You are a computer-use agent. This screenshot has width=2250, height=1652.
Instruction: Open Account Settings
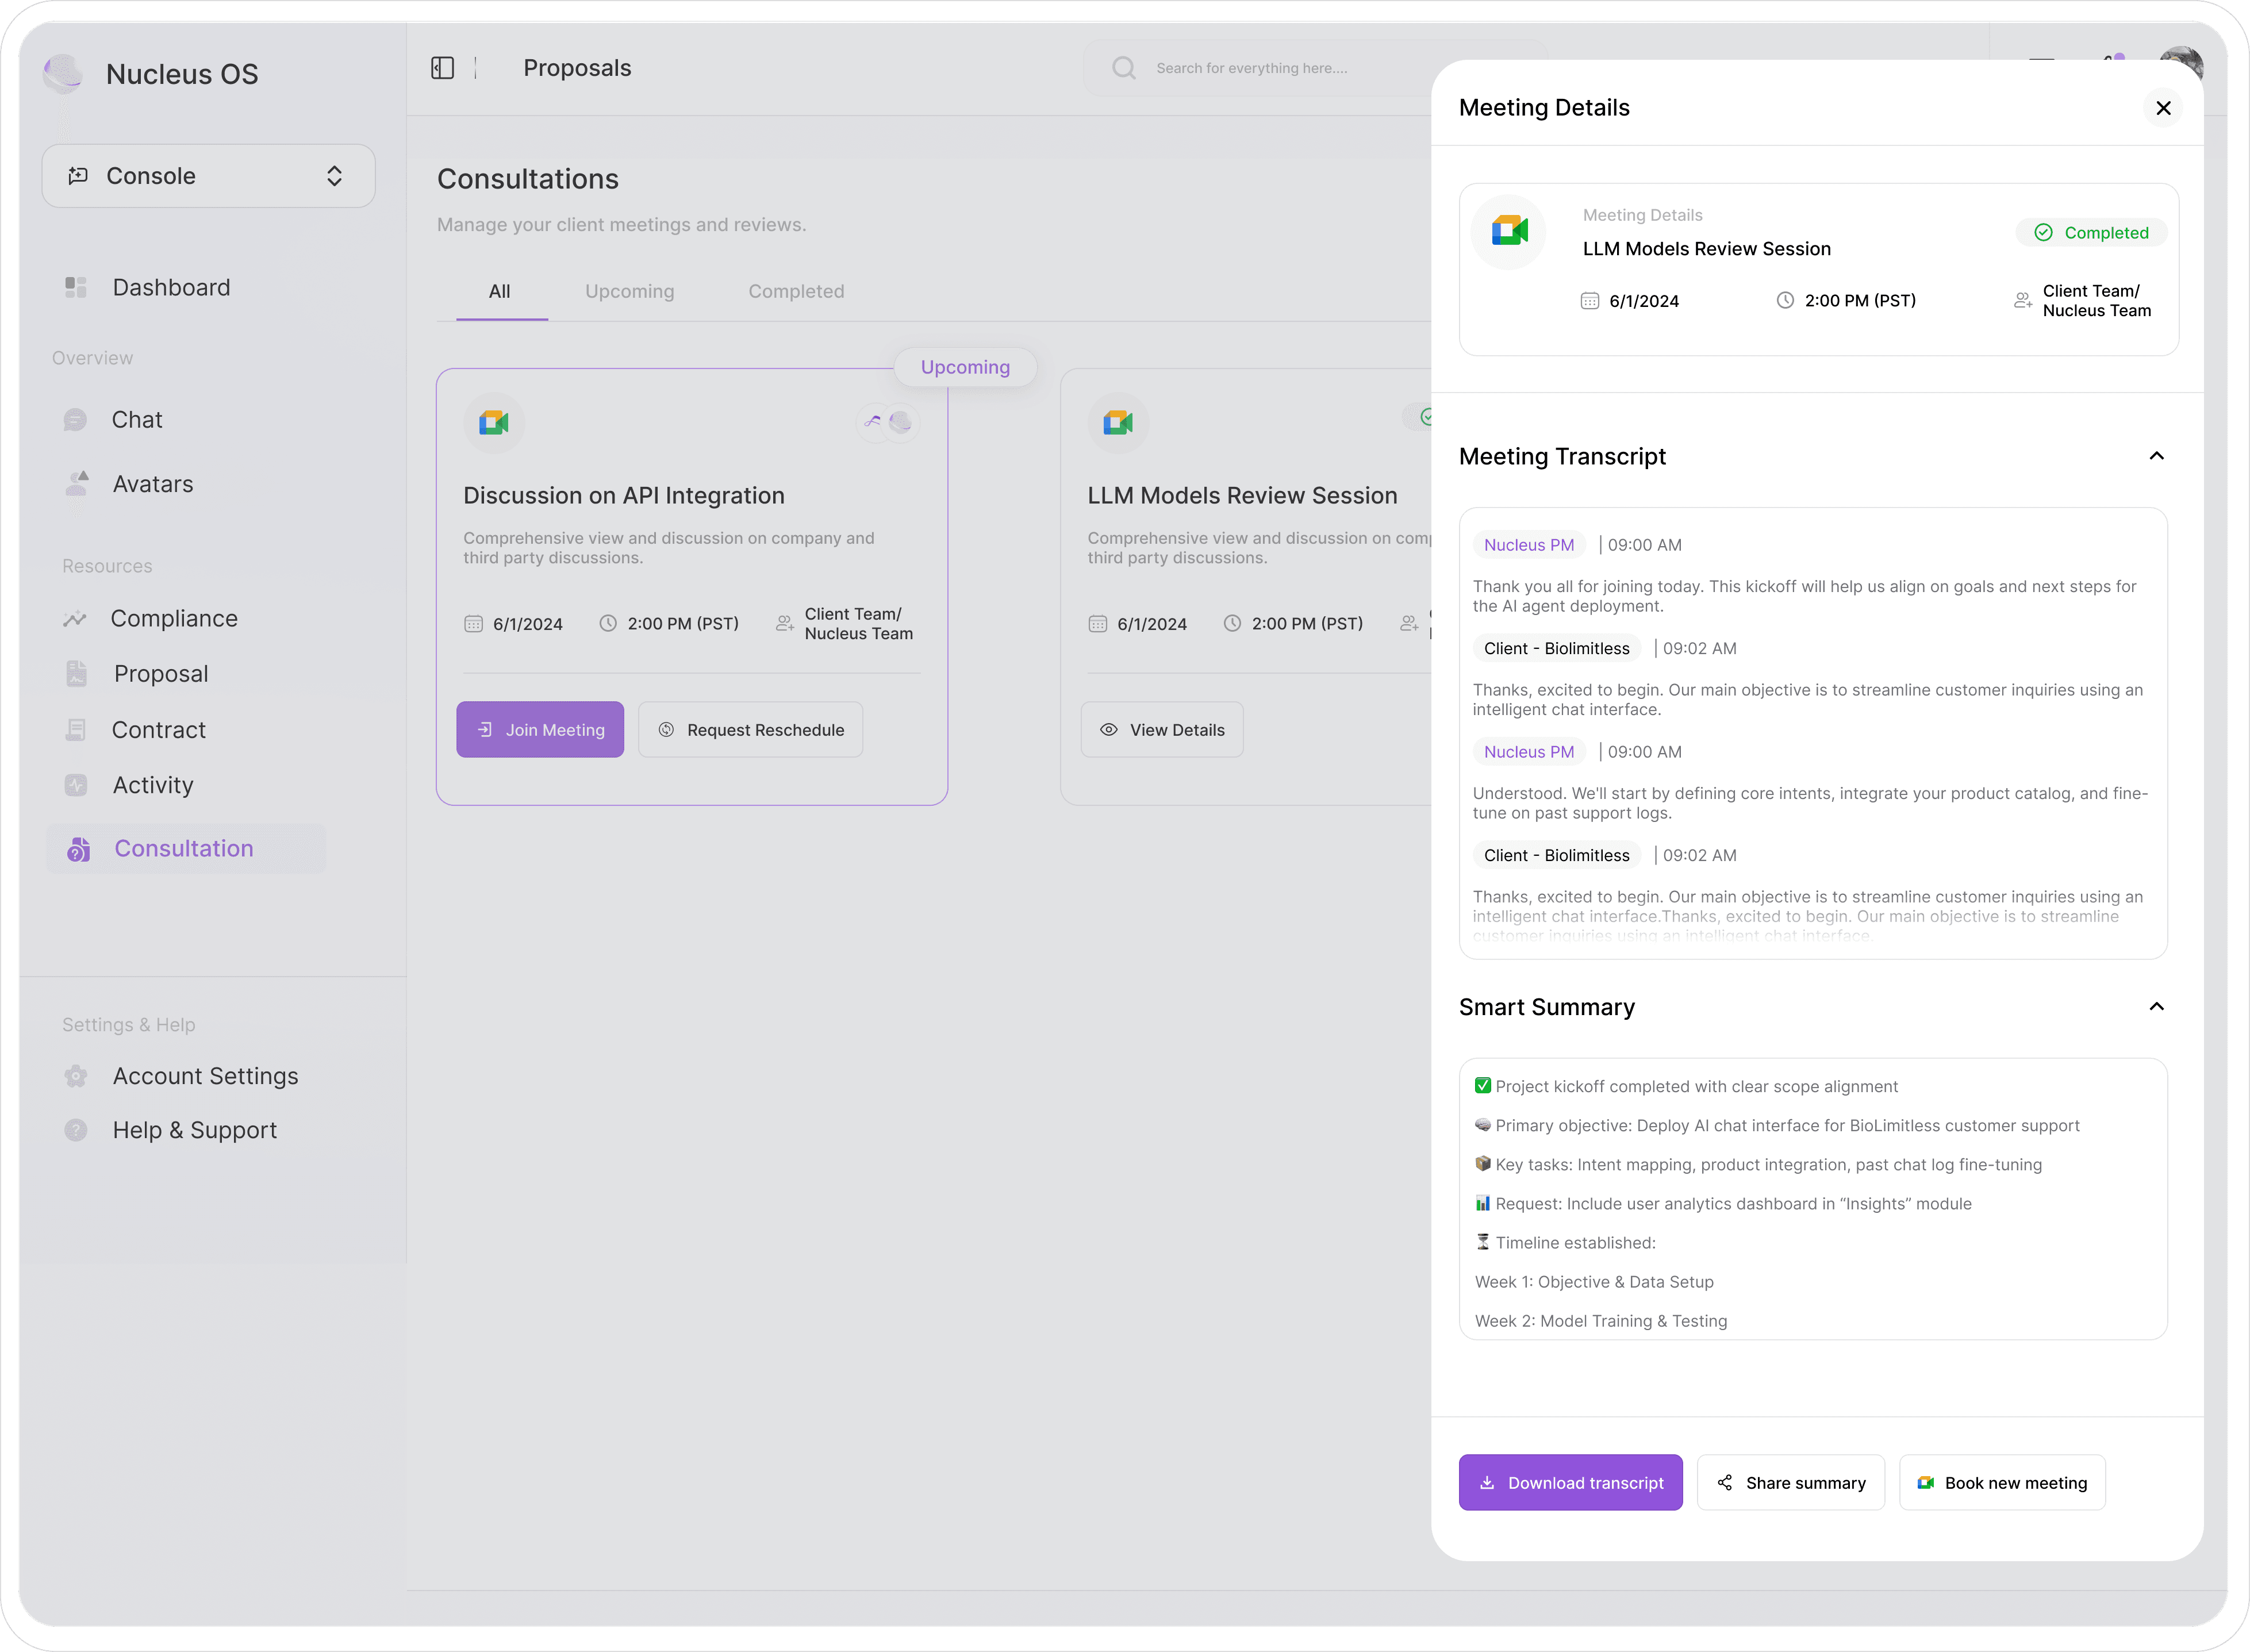point(205,1076)
